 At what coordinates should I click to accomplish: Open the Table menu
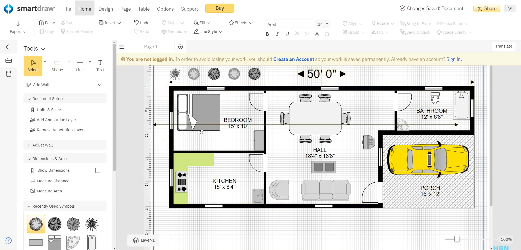click(144, 9)
